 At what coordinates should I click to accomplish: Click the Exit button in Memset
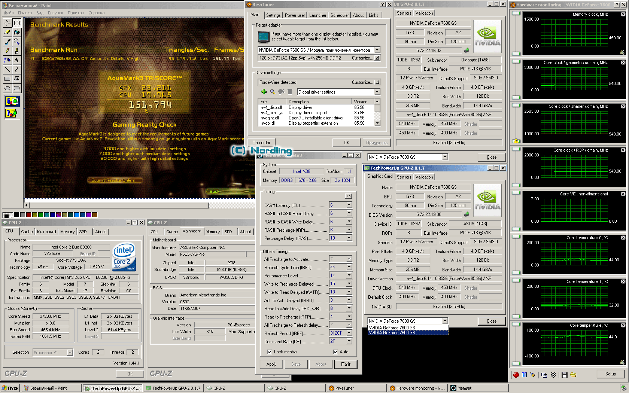pyautogui.click(x=346, y=364)
